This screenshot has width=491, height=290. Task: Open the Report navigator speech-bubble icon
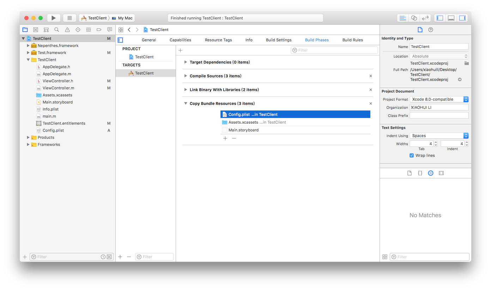(x=110, y=30)
